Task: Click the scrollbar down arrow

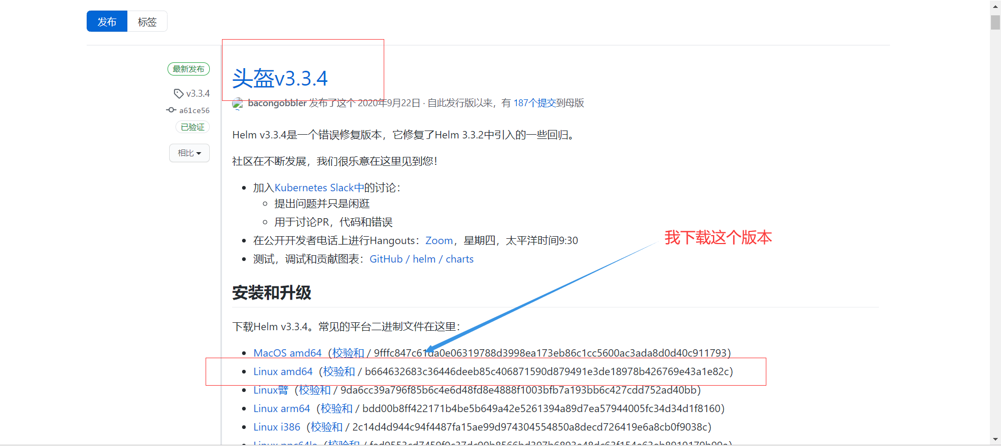Action: (996, 440)
